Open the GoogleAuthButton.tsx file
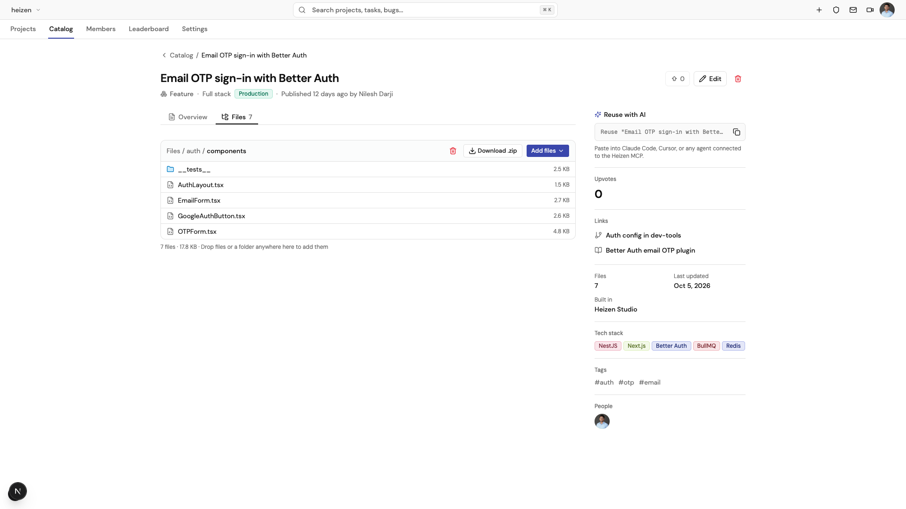This screenshot has width=906, height=509. click(x=368, y=216)
